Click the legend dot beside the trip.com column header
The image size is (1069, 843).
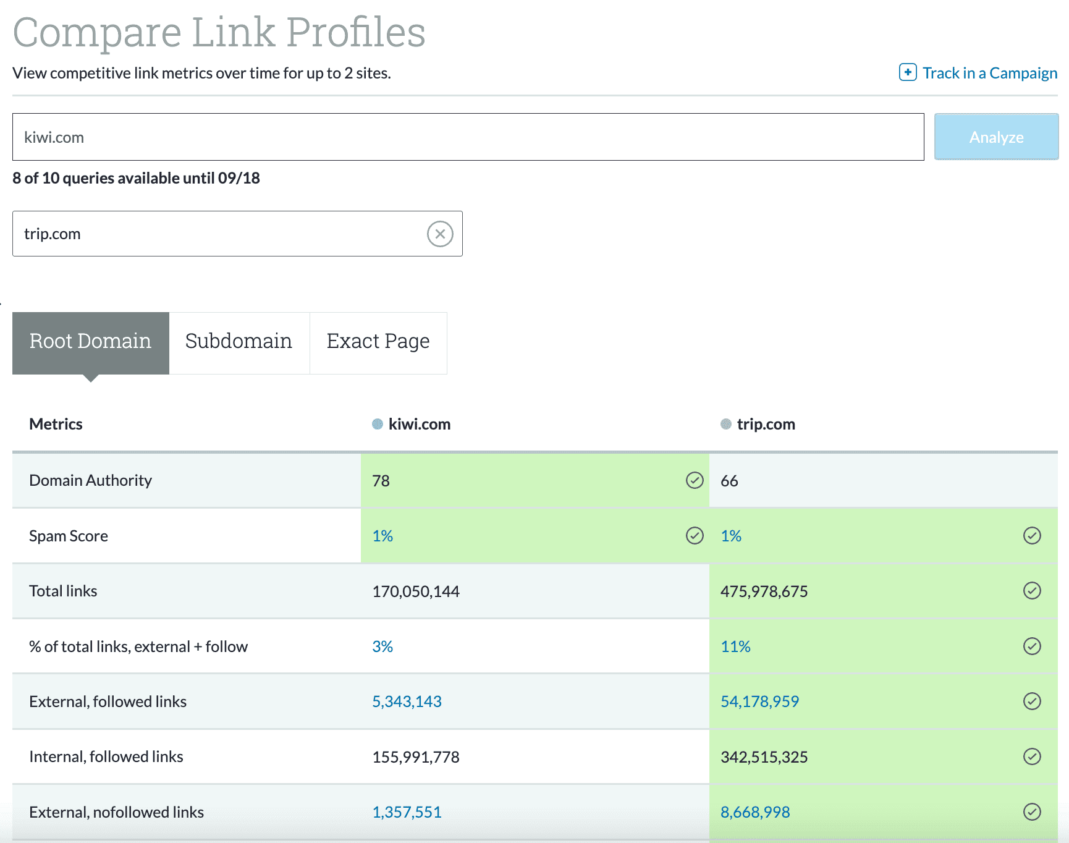[724, 424]
